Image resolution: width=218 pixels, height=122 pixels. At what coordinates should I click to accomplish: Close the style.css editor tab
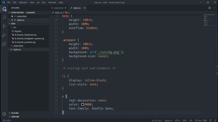pos(84,8)
